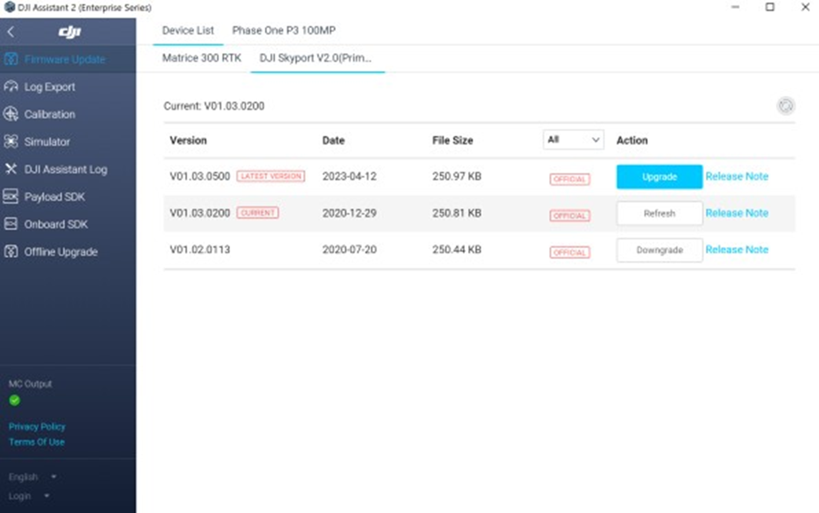Click Refresh for version V01.03.0200
This screenshot has width=819, height=513.
click(659, 214)
